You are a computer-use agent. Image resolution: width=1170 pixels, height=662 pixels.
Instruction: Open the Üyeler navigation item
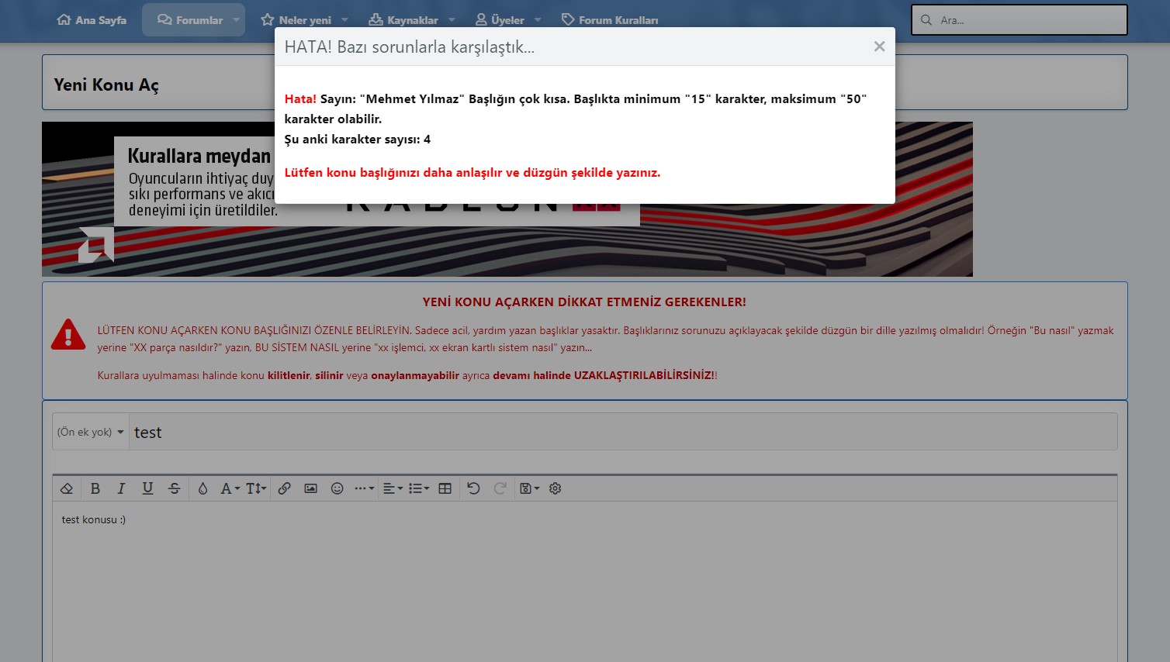tap(500, 20)
